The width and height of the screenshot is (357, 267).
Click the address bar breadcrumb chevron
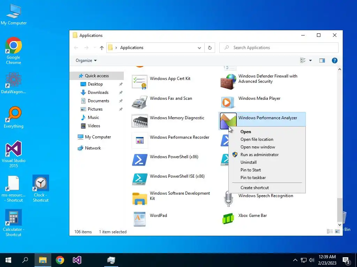[116, 48]
